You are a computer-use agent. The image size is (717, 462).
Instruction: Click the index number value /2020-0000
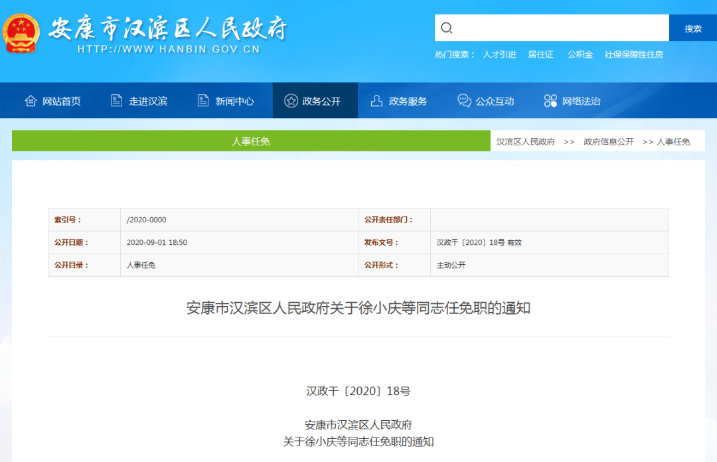pos(146,220)
